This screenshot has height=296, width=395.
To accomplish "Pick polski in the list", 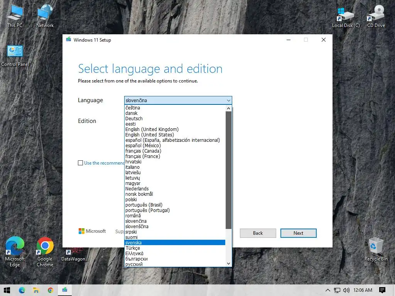I will point(175,200).
